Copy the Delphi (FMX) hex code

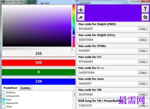tap(143, 29)
